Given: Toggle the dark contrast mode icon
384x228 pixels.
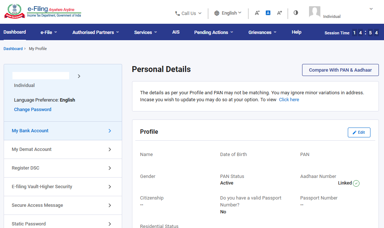Looking at the screenshot, I should (x=295, y=12).
